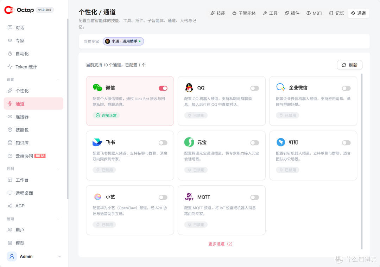This screenshot has height=267, width=380.
Task: Open the 对话 chat icon in sidebar
Action: click(10, 28)
